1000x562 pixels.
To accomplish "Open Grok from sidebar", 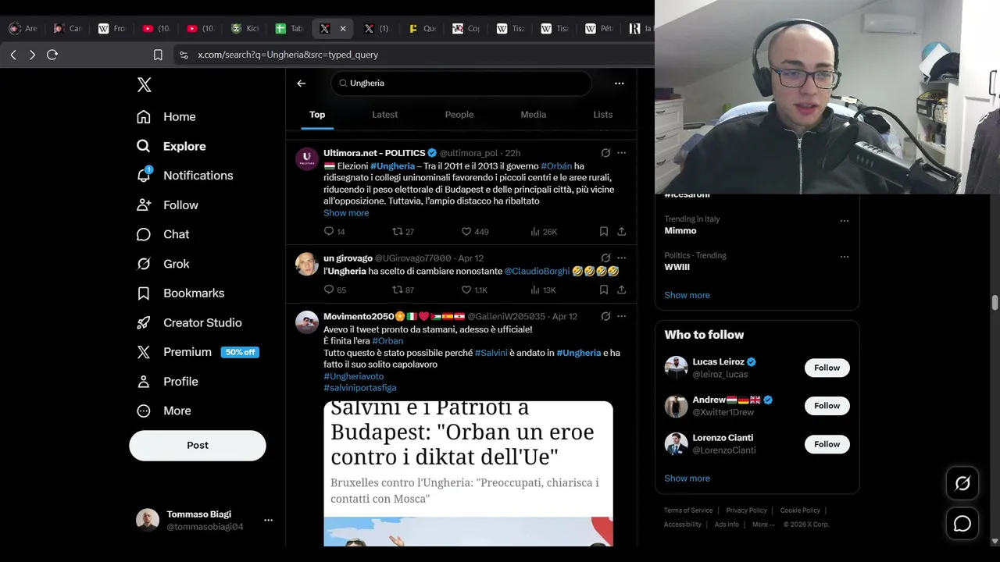I will (162, 264).
